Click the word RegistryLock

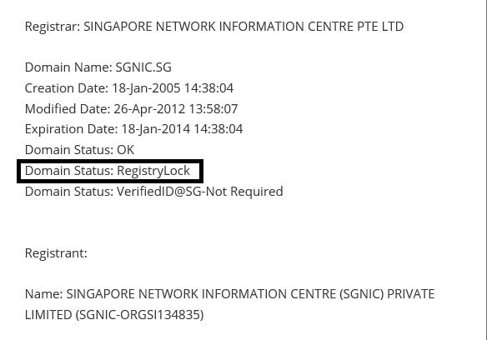[x=153, y=171]
